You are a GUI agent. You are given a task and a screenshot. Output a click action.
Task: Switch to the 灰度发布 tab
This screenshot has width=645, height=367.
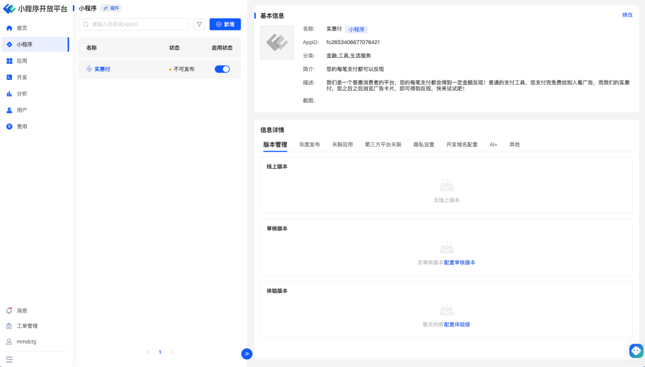point(309,144)
